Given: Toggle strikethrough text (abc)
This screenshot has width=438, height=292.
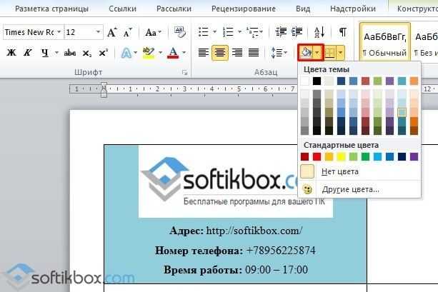Looking at the screenshot, I should tap(70, 53).
